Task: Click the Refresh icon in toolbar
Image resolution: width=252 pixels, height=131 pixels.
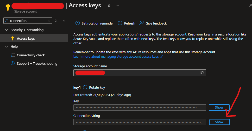Action: click(x=120, y=23)
